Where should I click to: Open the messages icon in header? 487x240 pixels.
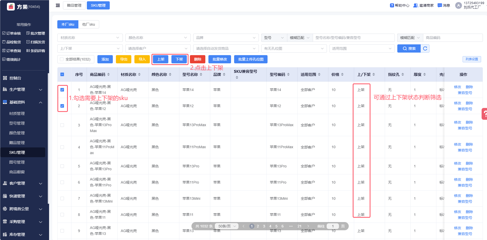[x=440, y=5]
